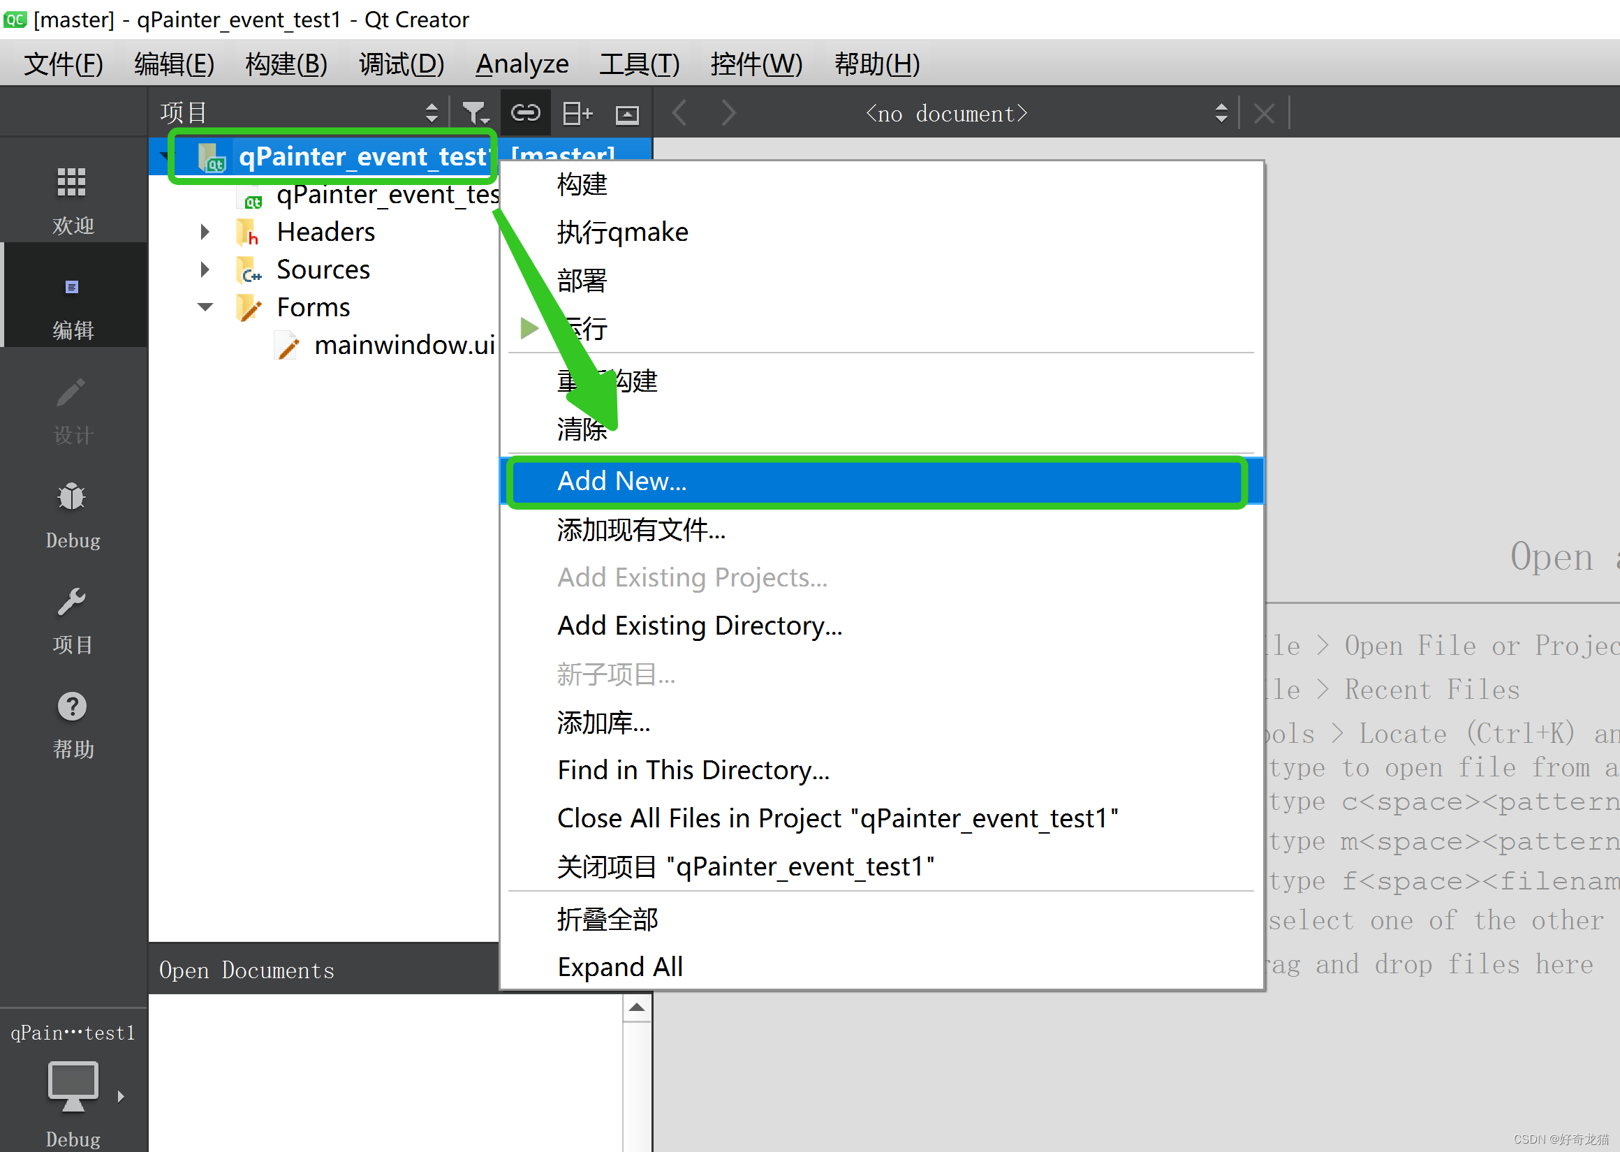Open the Analyze menu
Viewport: 1620px width, 1152px height.
click(x=522, y=64)
